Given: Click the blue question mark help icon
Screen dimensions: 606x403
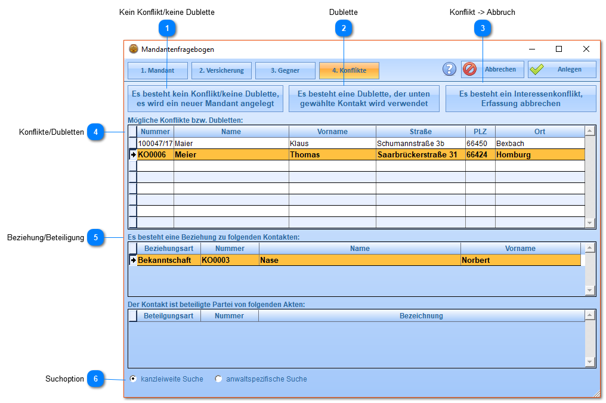Looking at the screenshot, I should click(x=449, y=69).
